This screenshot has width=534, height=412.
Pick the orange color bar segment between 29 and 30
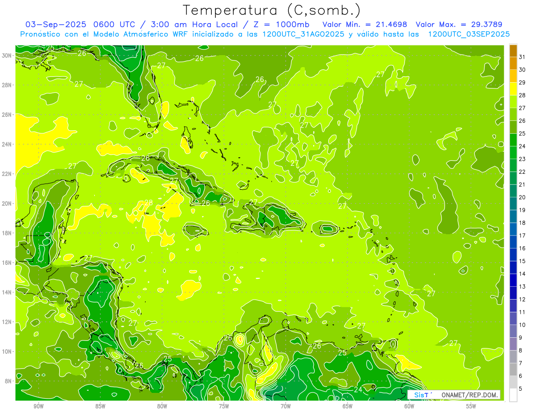[x=513, y=76]
